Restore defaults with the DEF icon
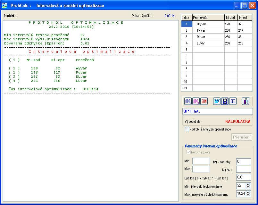258x205 pixels. (x=233, y=101)
